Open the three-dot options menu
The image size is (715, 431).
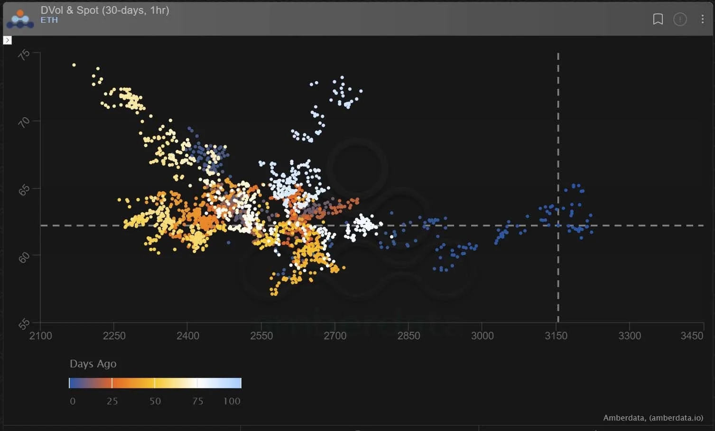702,19
